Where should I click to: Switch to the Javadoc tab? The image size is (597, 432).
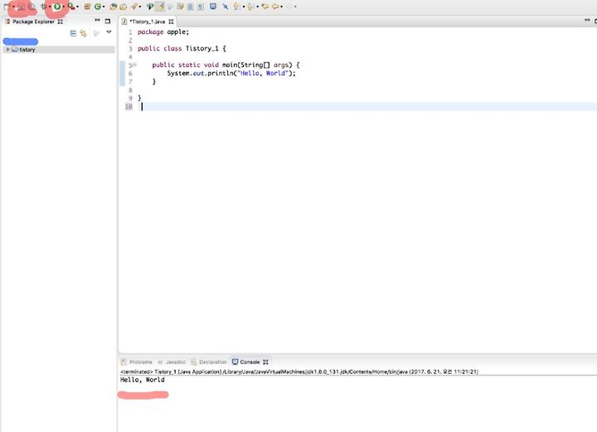(172, 362)
